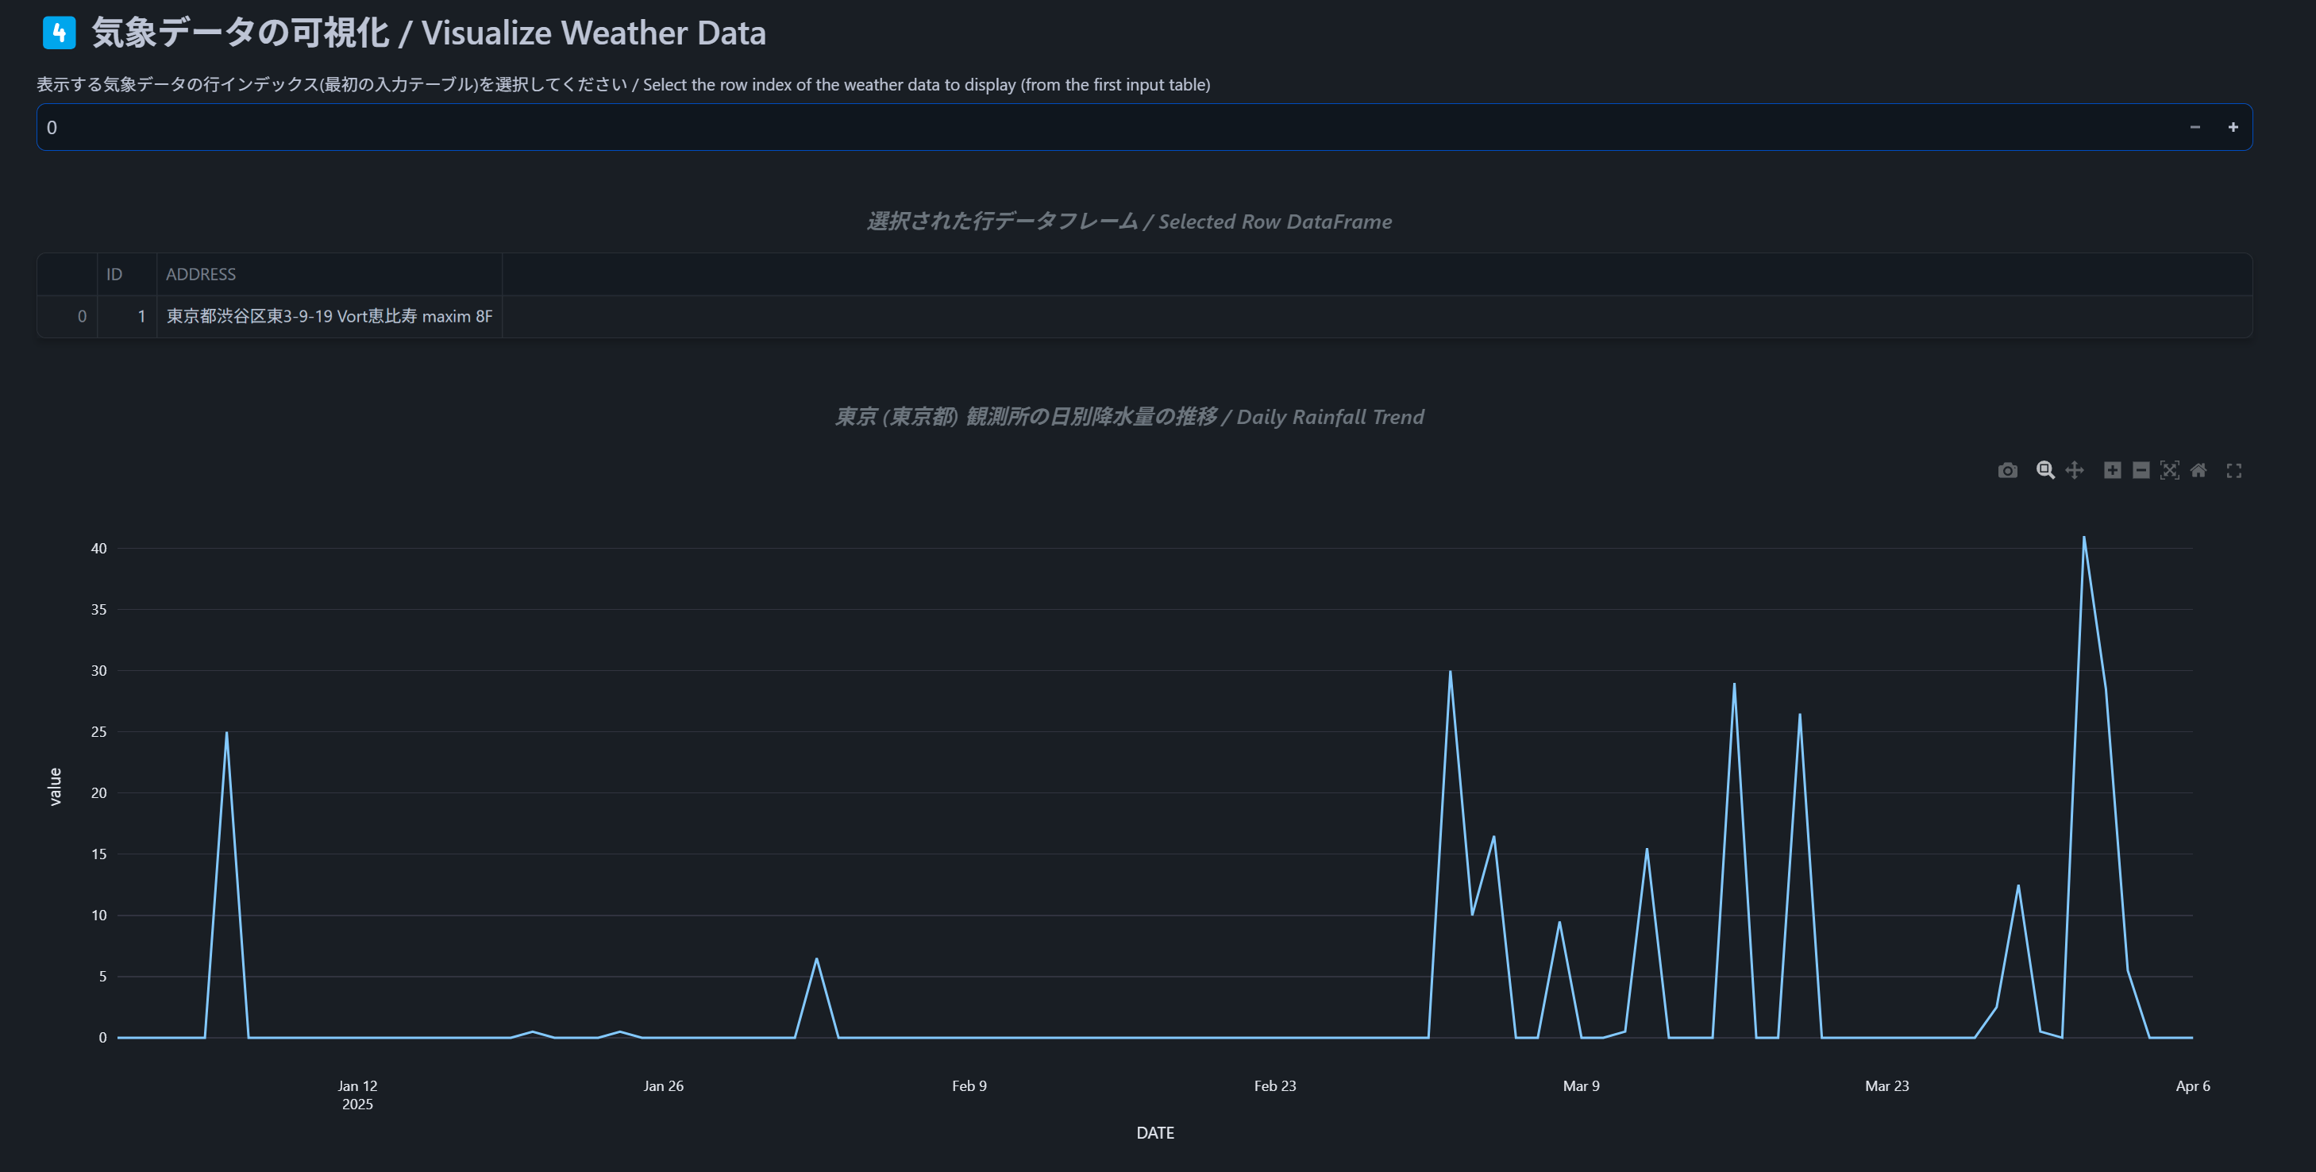Viewport: 2316px width, 1172px height.
Task: Click the Feb 9 x-axis label
Action: click(x=969, y=1085)
